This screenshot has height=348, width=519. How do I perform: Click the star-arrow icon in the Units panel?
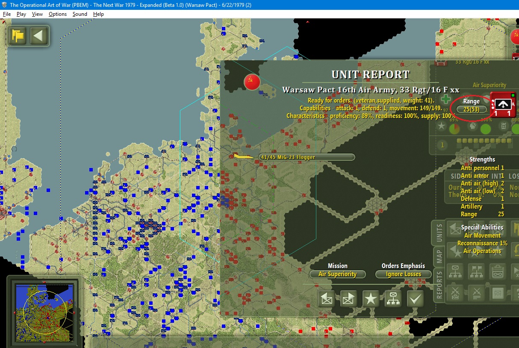click(x=456, y=251)
